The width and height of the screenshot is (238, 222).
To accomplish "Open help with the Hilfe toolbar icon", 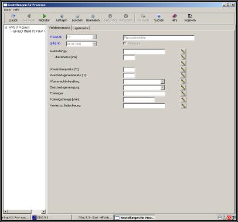I will coord(174,18).
